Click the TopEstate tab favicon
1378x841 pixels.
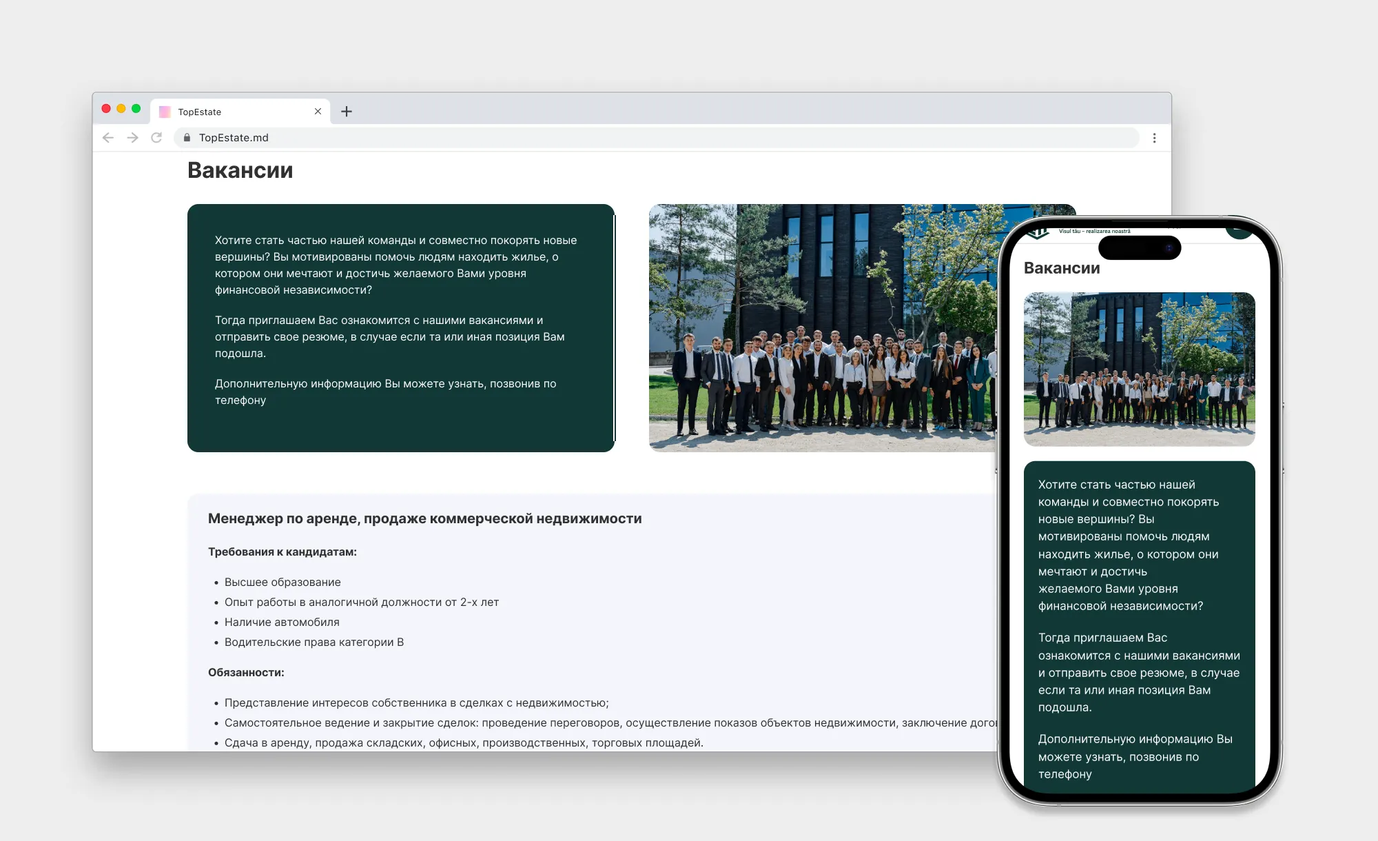click(165, 112)
